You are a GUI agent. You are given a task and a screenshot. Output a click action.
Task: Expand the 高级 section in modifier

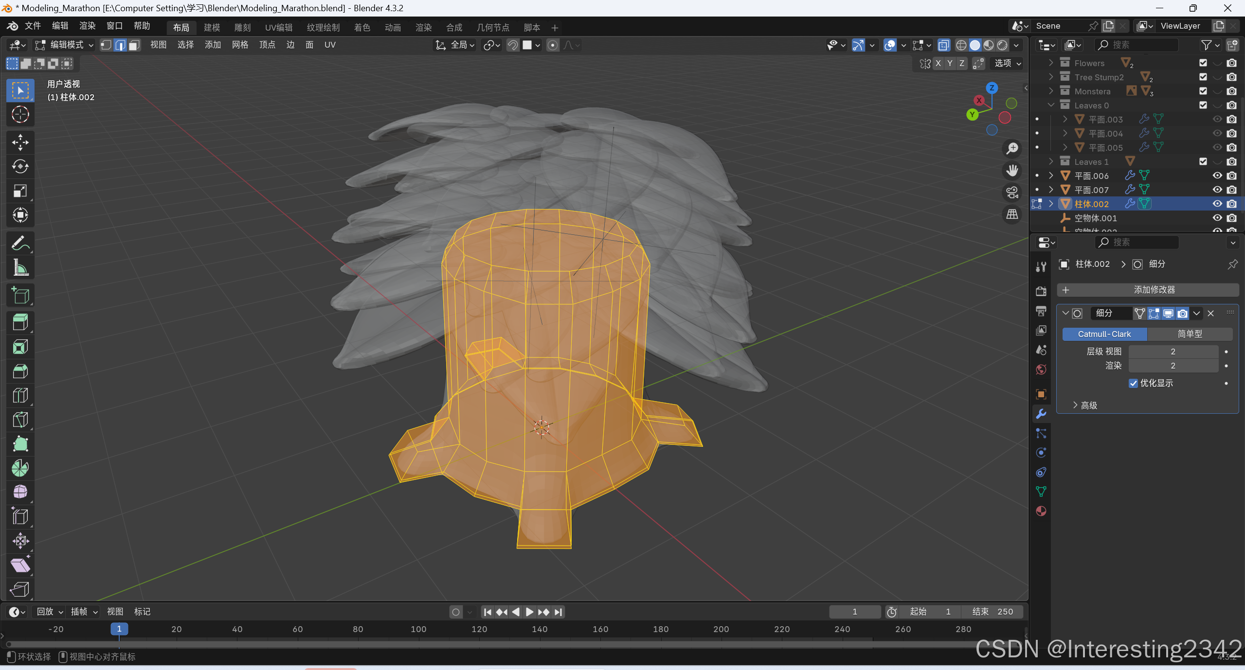pyautogui.click(x=1085, y=405)
